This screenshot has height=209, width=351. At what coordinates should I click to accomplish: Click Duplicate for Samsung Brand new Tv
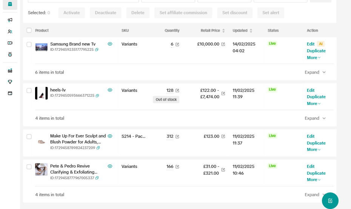pos(316,51)
